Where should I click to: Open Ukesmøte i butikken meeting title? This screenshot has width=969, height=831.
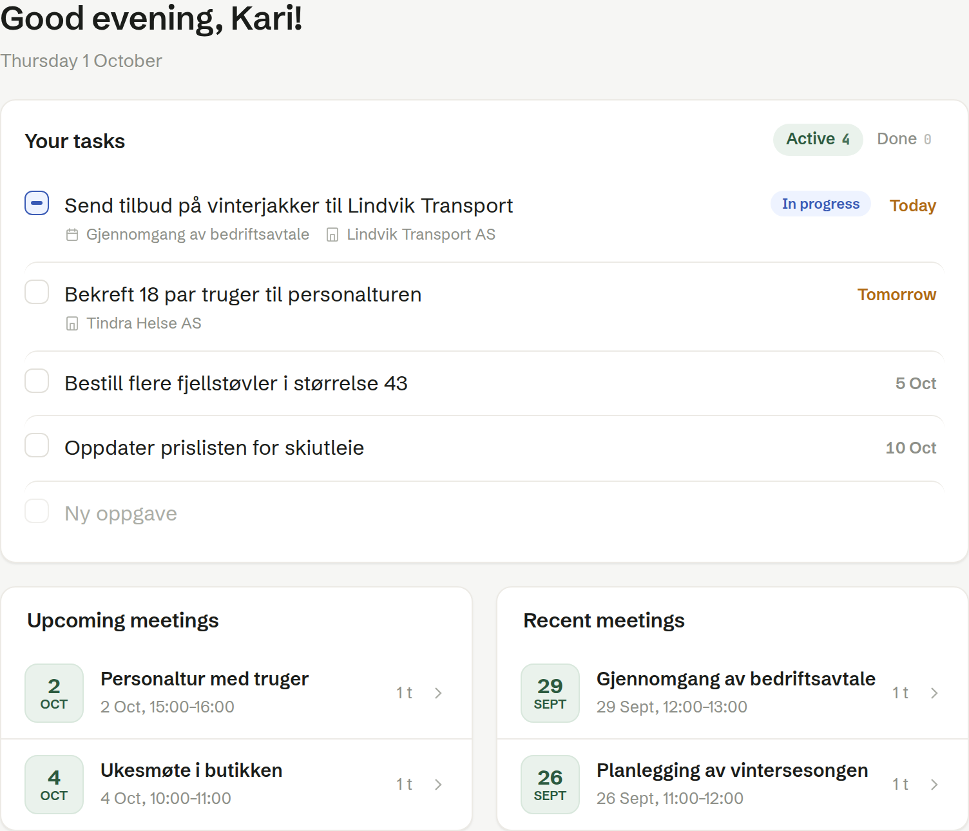pyautogui.click(x=191, y=770)
